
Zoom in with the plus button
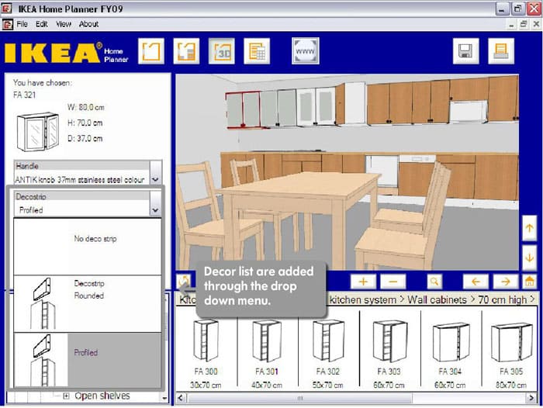363,281
